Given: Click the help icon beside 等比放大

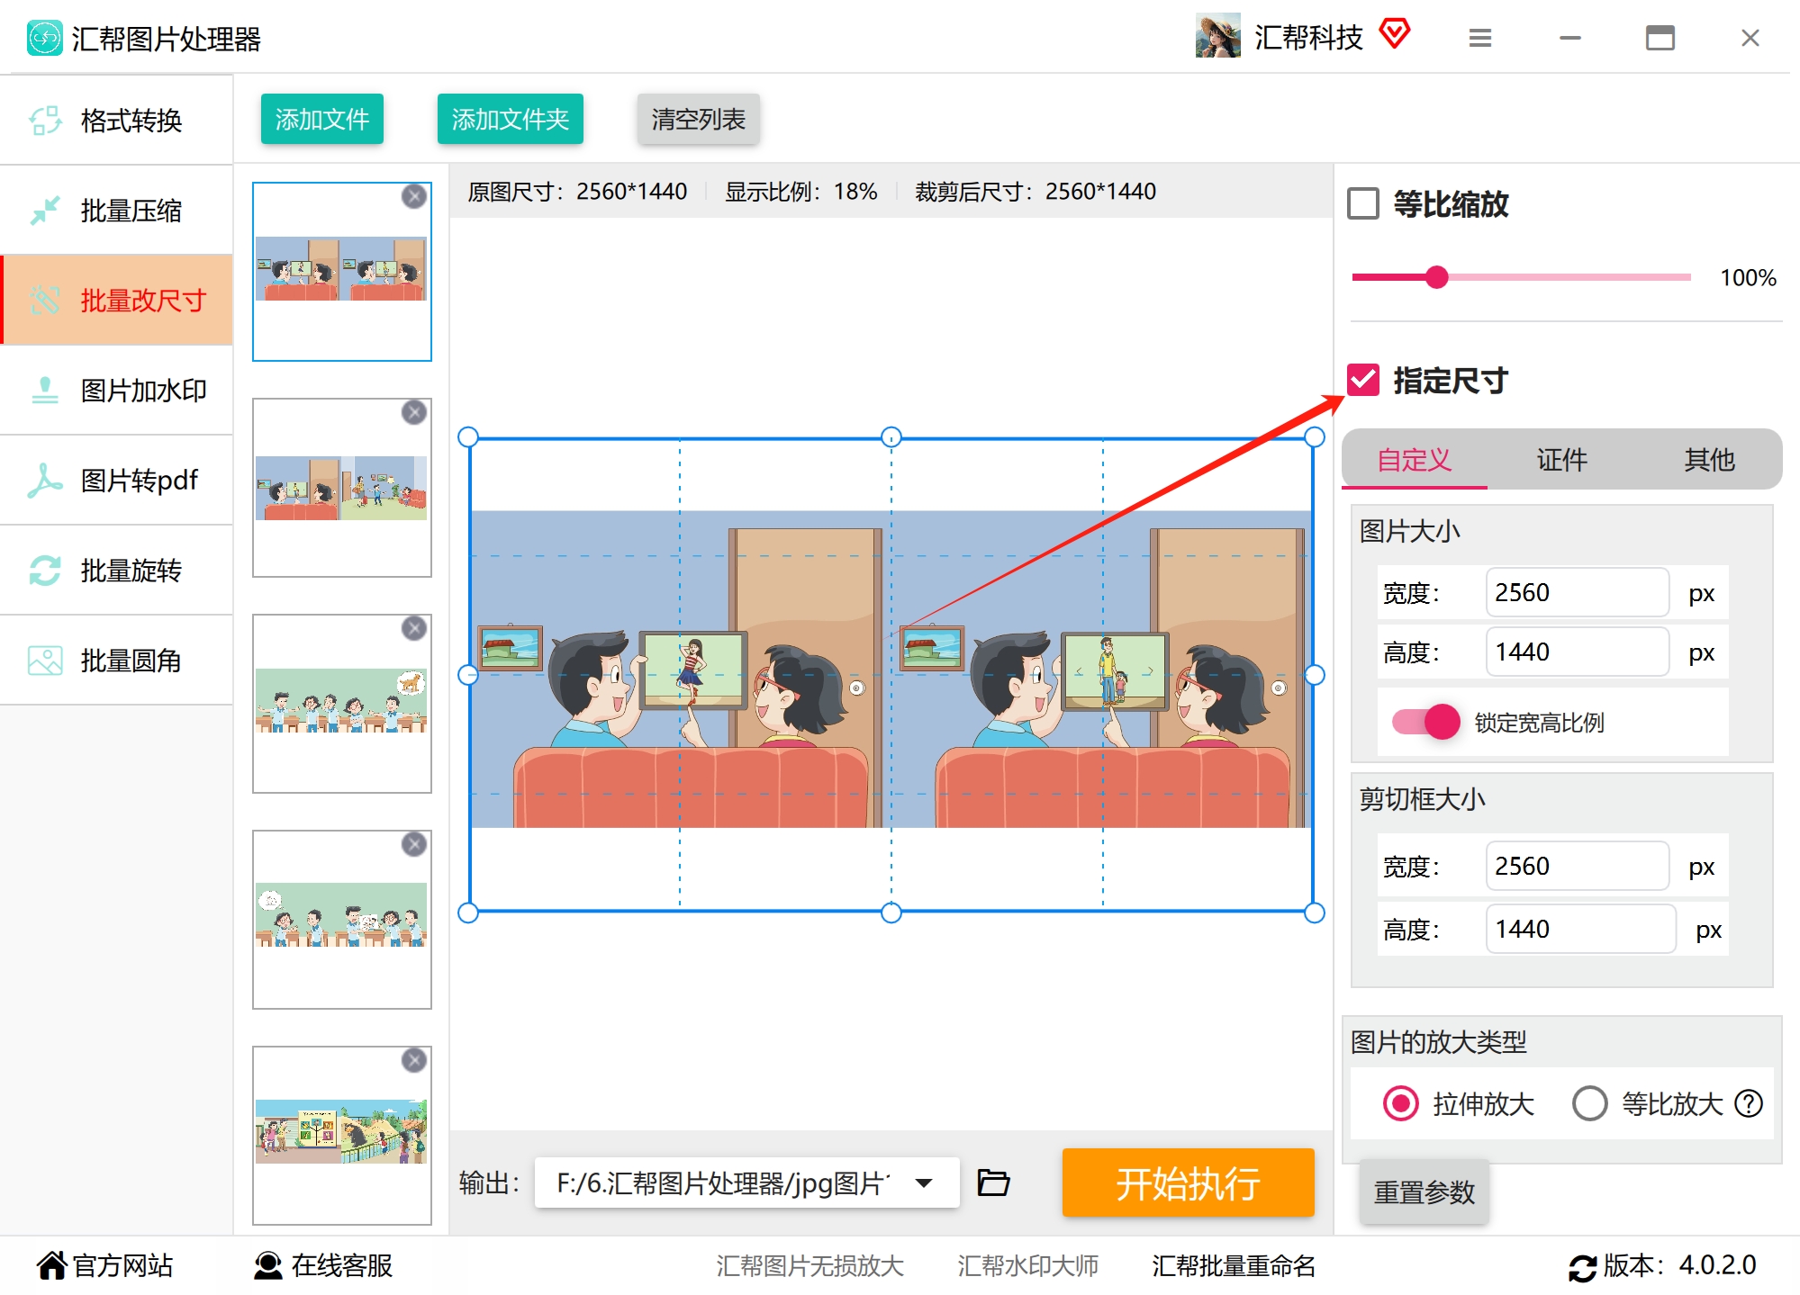Looking at the screenshot, I should 1749,1103.
